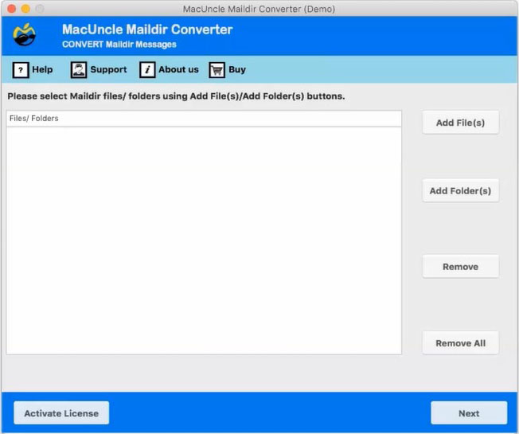Viewport: 519px width, 434px height.
Task: Click the Remove button
Action: [460, 267]
